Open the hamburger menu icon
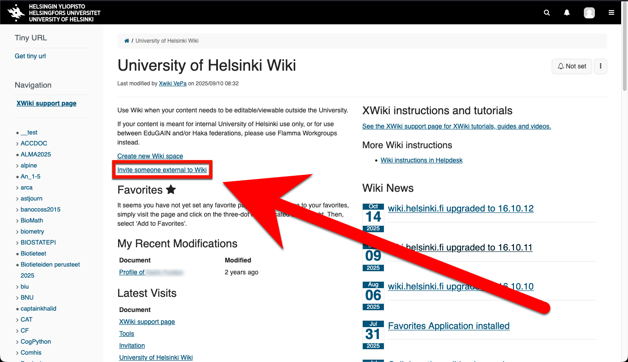Viewport: 628px width, 362px height. coord(611,13)
